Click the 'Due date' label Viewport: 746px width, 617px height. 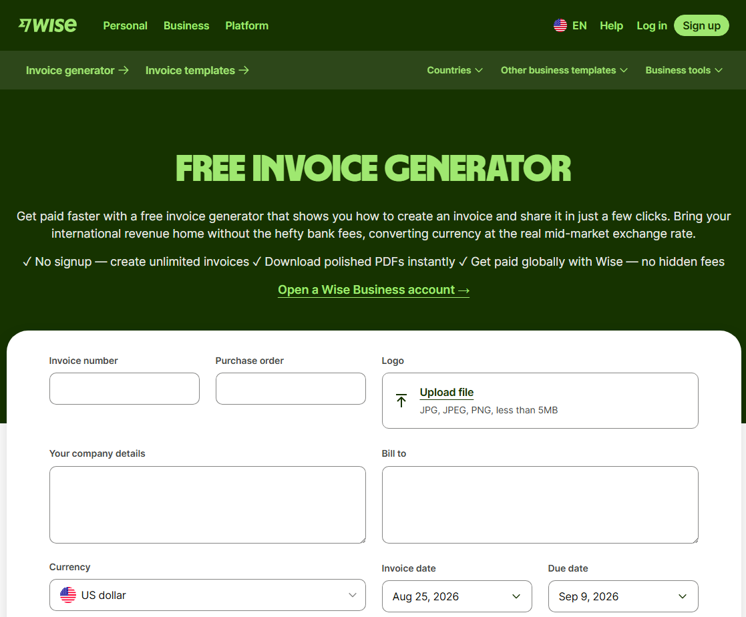[x=568, y=568]
